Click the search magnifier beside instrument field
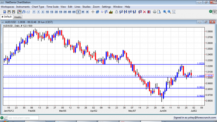Screen dimensions: 217x122 [x=6, y=118]
